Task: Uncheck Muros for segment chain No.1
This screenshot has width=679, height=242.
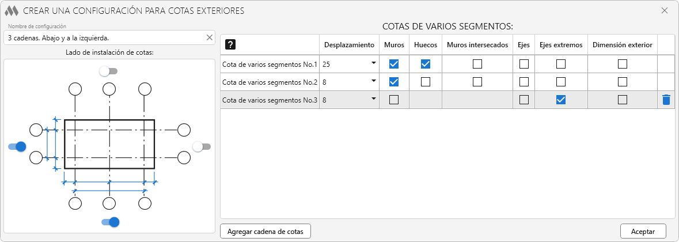Action: 394,64
